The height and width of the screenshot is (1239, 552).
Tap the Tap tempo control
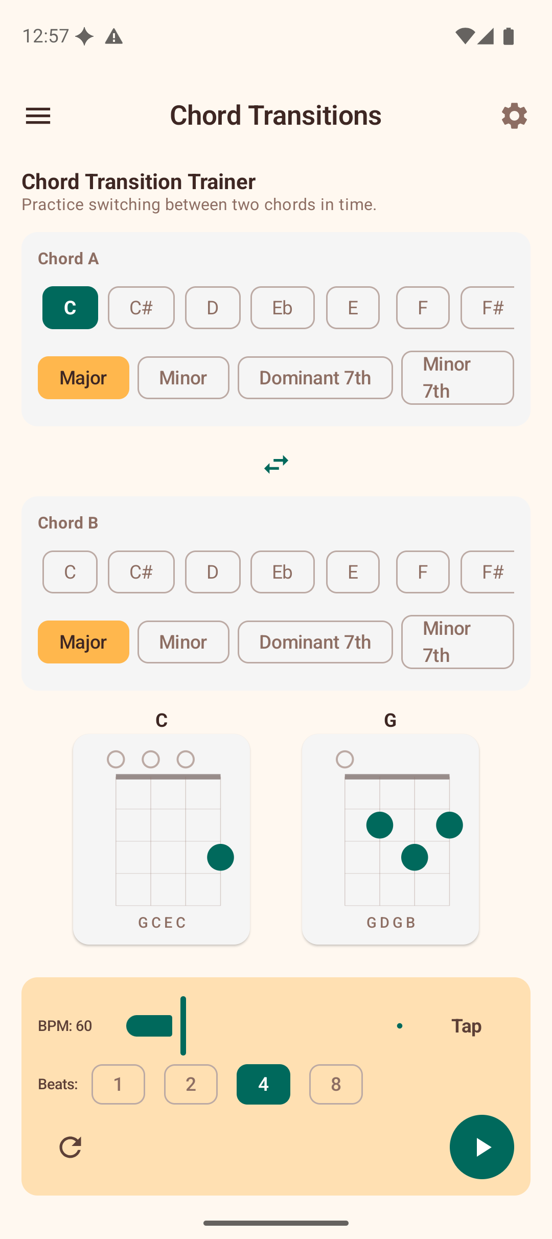pos(465,1025)
